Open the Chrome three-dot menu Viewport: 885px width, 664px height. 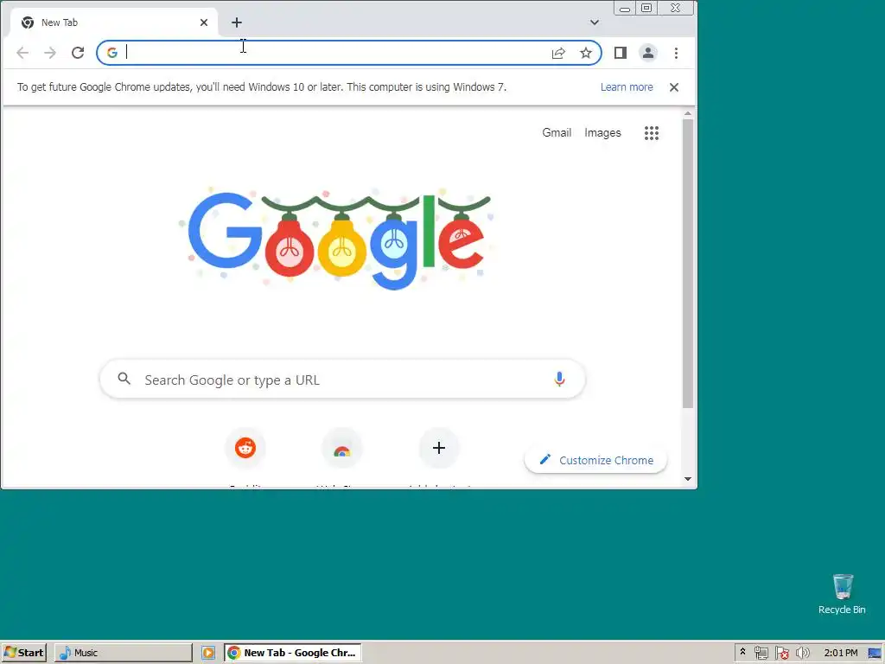click(676, 53)
